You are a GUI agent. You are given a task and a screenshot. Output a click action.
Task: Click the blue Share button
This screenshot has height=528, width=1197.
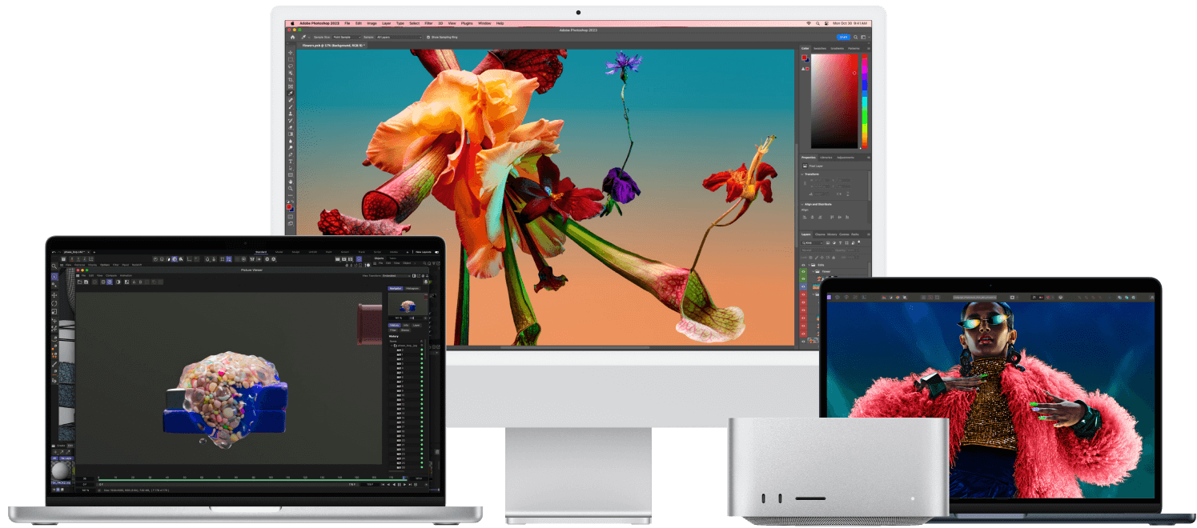click(x=843, y=37)
